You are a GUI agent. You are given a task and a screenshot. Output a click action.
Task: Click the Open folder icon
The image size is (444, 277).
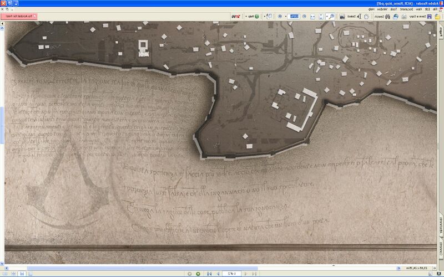[437, 17]
